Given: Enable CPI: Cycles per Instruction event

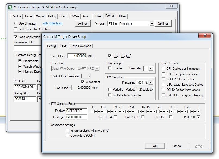Looking at the screenshot, I should click(163, 69).
